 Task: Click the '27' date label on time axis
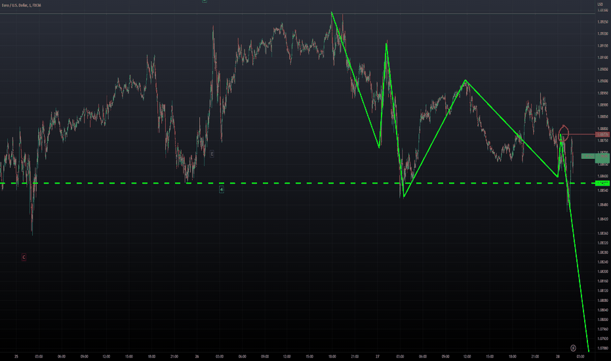pyautogui.click(x=377, y=356)
